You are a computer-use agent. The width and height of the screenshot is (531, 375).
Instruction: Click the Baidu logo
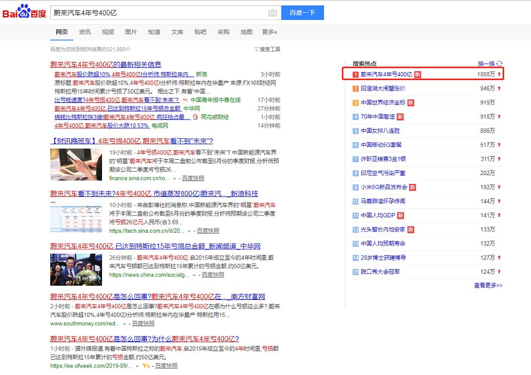(24, 11)
